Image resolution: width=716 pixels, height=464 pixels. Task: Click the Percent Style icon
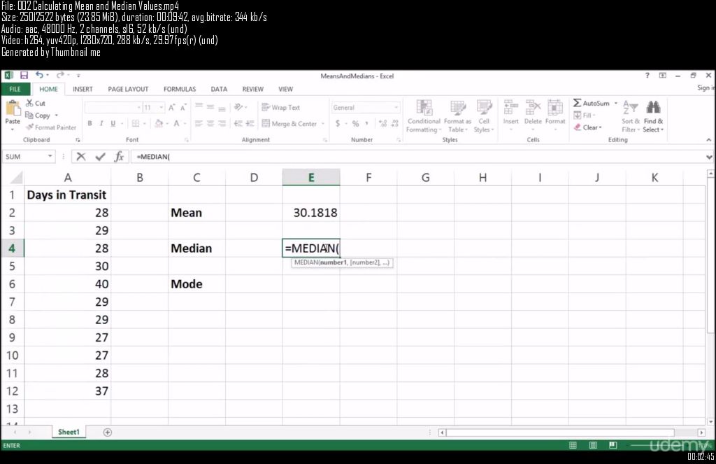click(355, 123)
